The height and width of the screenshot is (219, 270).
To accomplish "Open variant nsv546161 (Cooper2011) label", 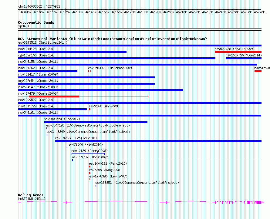I will (x=38, y=113).
